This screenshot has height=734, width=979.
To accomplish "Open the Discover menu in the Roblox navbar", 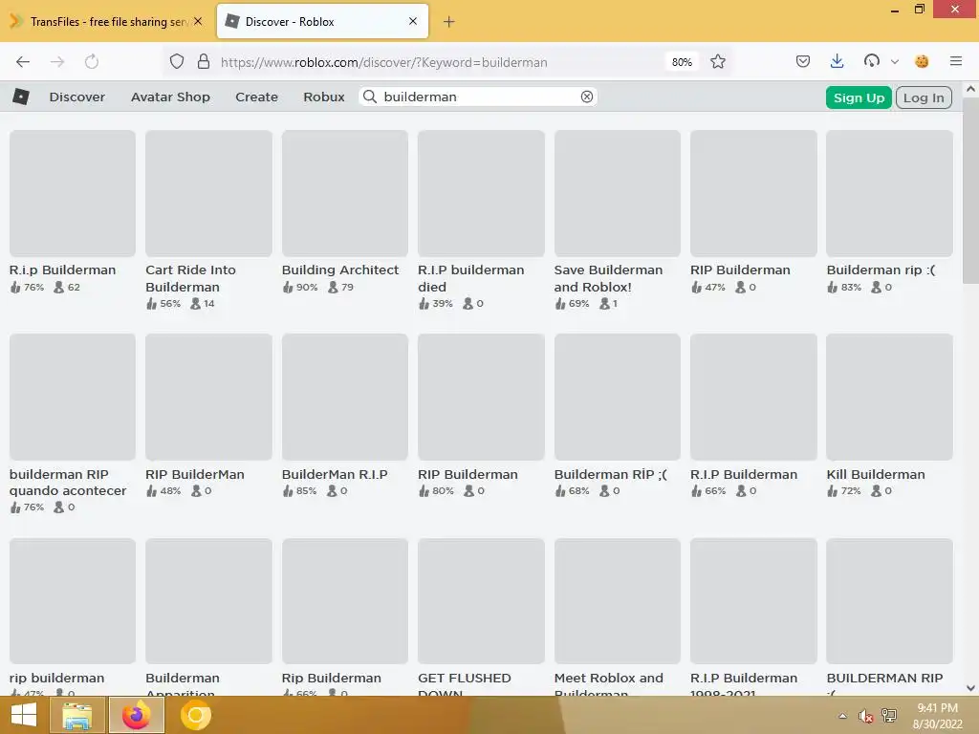I will pos(77,97).
